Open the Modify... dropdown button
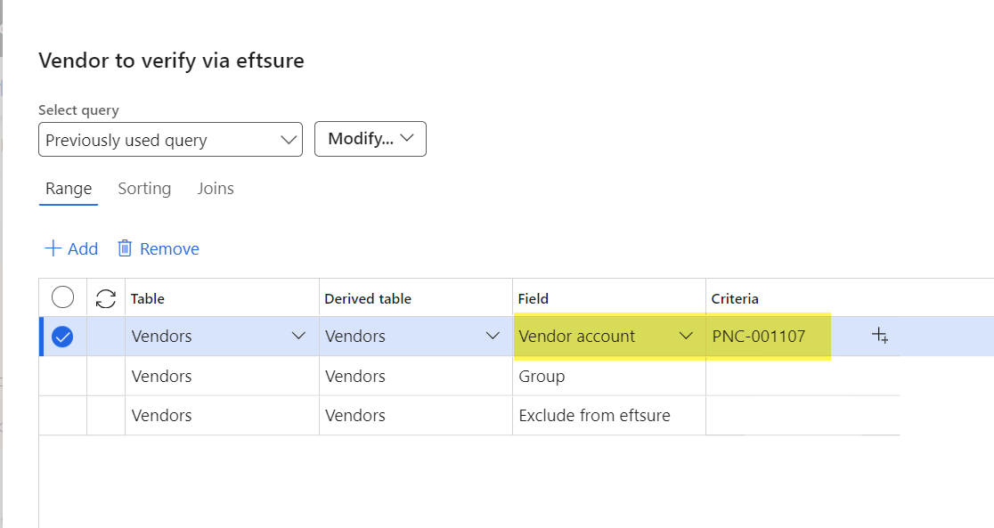Image resolution: width=994 pixels, height=528 pixels. coord(371,139)
